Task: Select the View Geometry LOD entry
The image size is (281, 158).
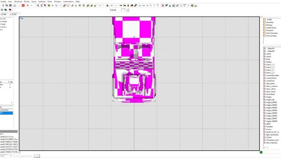Action: 272,33
